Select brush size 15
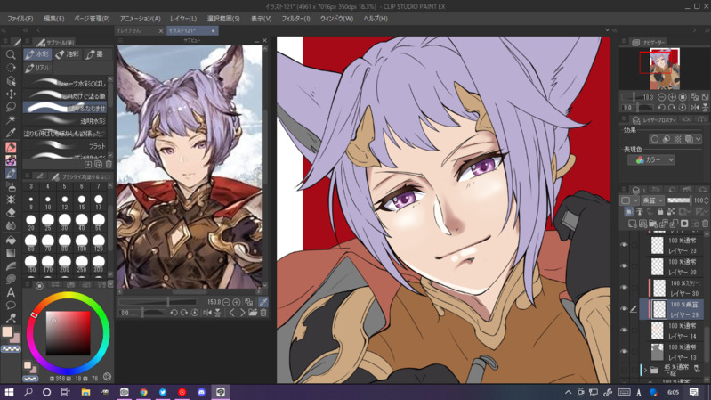Screen dimensions: 711x400 pos(82,201)
